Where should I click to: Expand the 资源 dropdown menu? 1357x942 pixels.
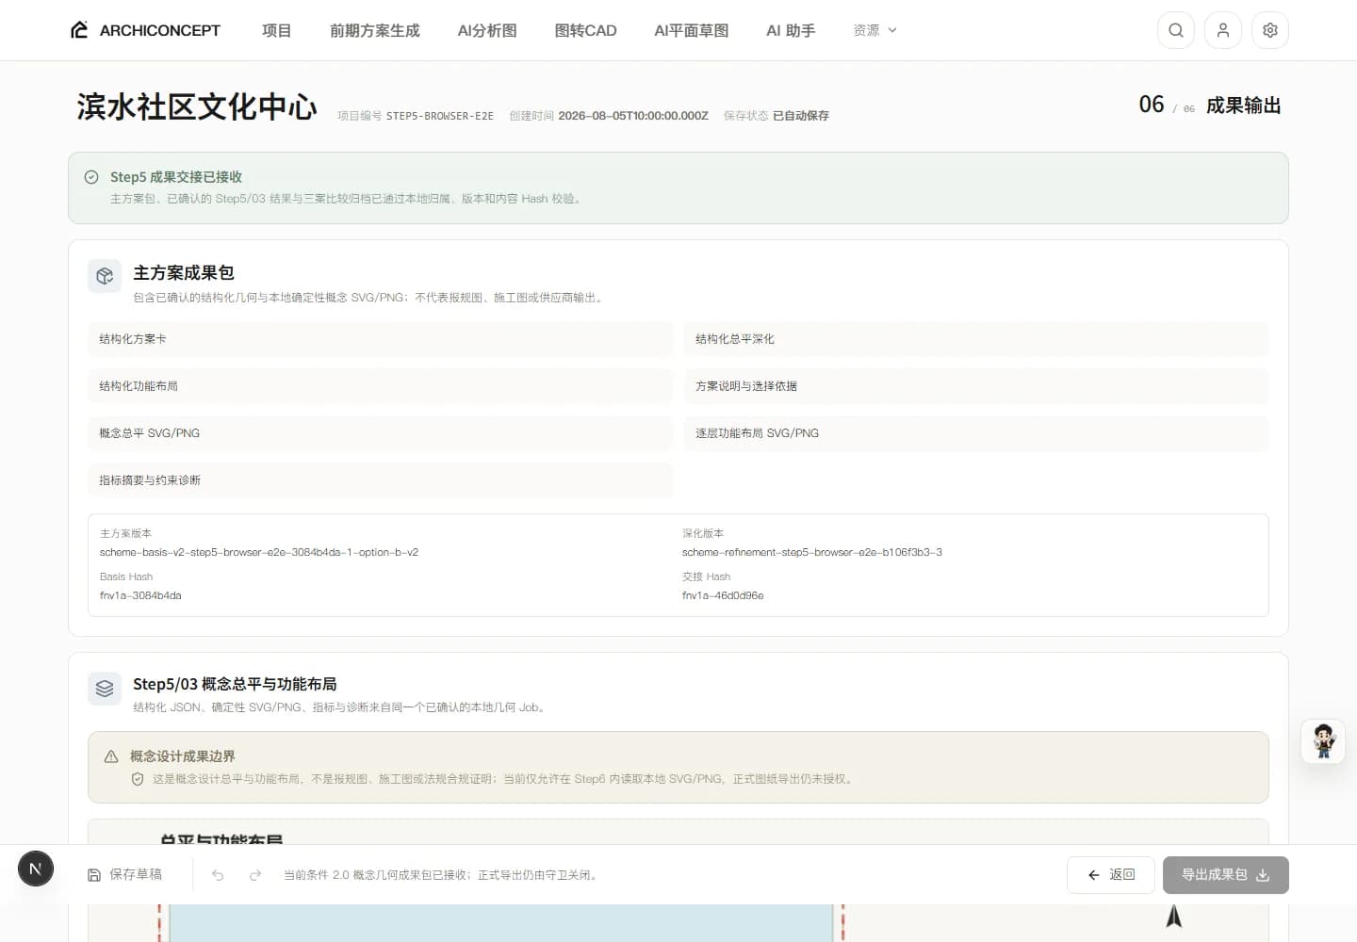click(x=875, y=30)
